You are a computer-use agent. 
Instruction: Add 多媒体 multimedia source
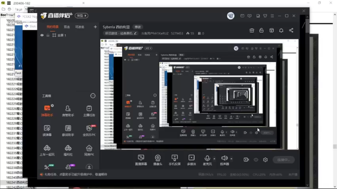coord(191,160)
